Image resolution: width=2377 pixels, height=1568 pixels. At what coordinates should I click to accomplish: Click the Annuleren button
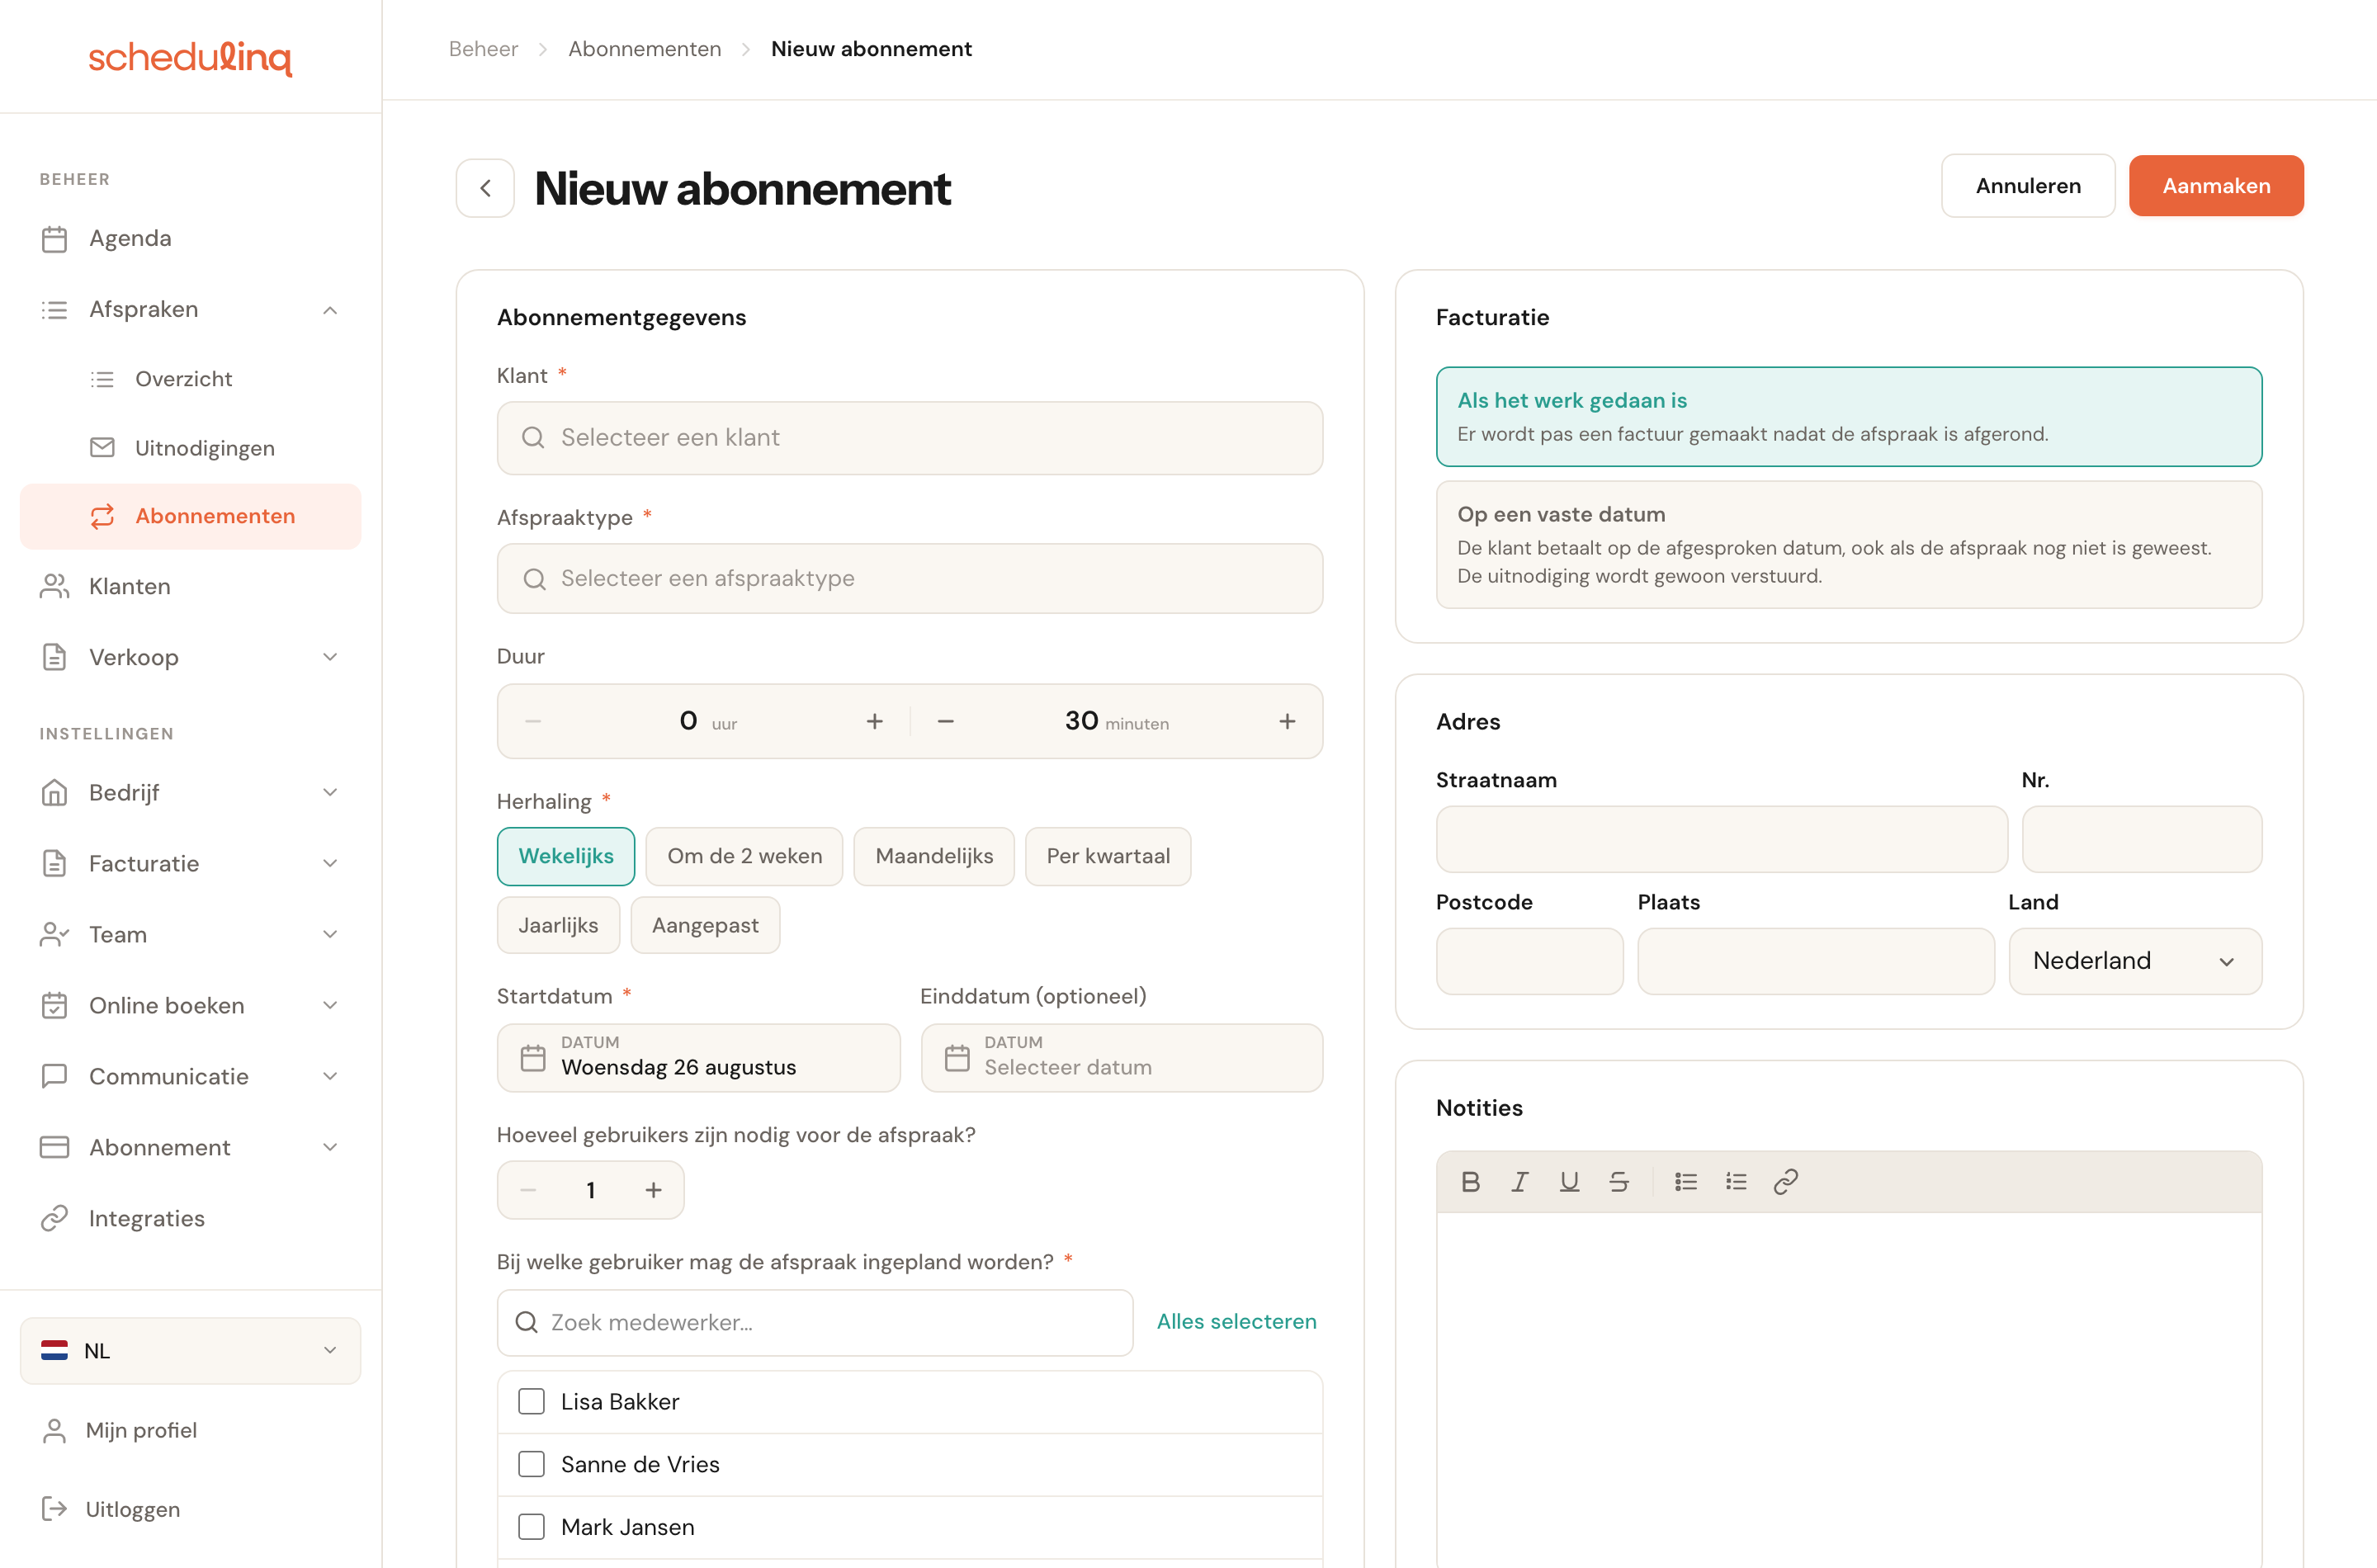coord(2028,185)
